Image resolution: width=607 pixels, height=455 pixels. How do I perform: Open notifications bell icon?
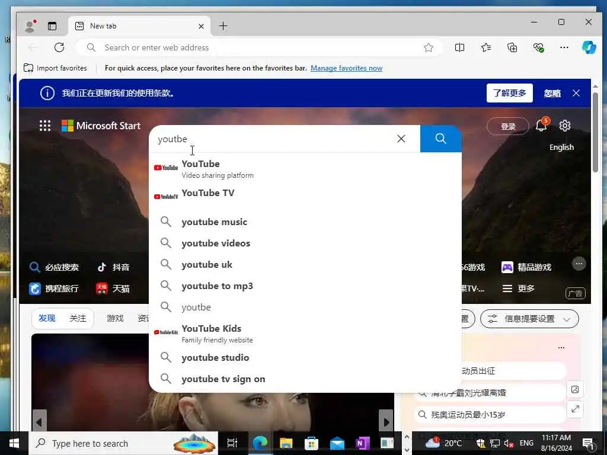(542, 125)
